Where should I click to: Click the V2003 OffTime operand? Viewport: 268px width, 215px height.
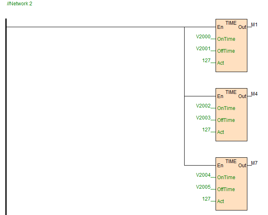tap(203, 118)
